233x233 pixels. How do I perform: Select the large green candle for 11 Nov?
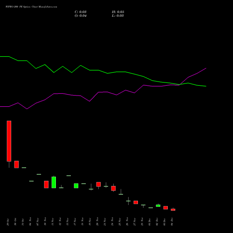tap(54, 182)
